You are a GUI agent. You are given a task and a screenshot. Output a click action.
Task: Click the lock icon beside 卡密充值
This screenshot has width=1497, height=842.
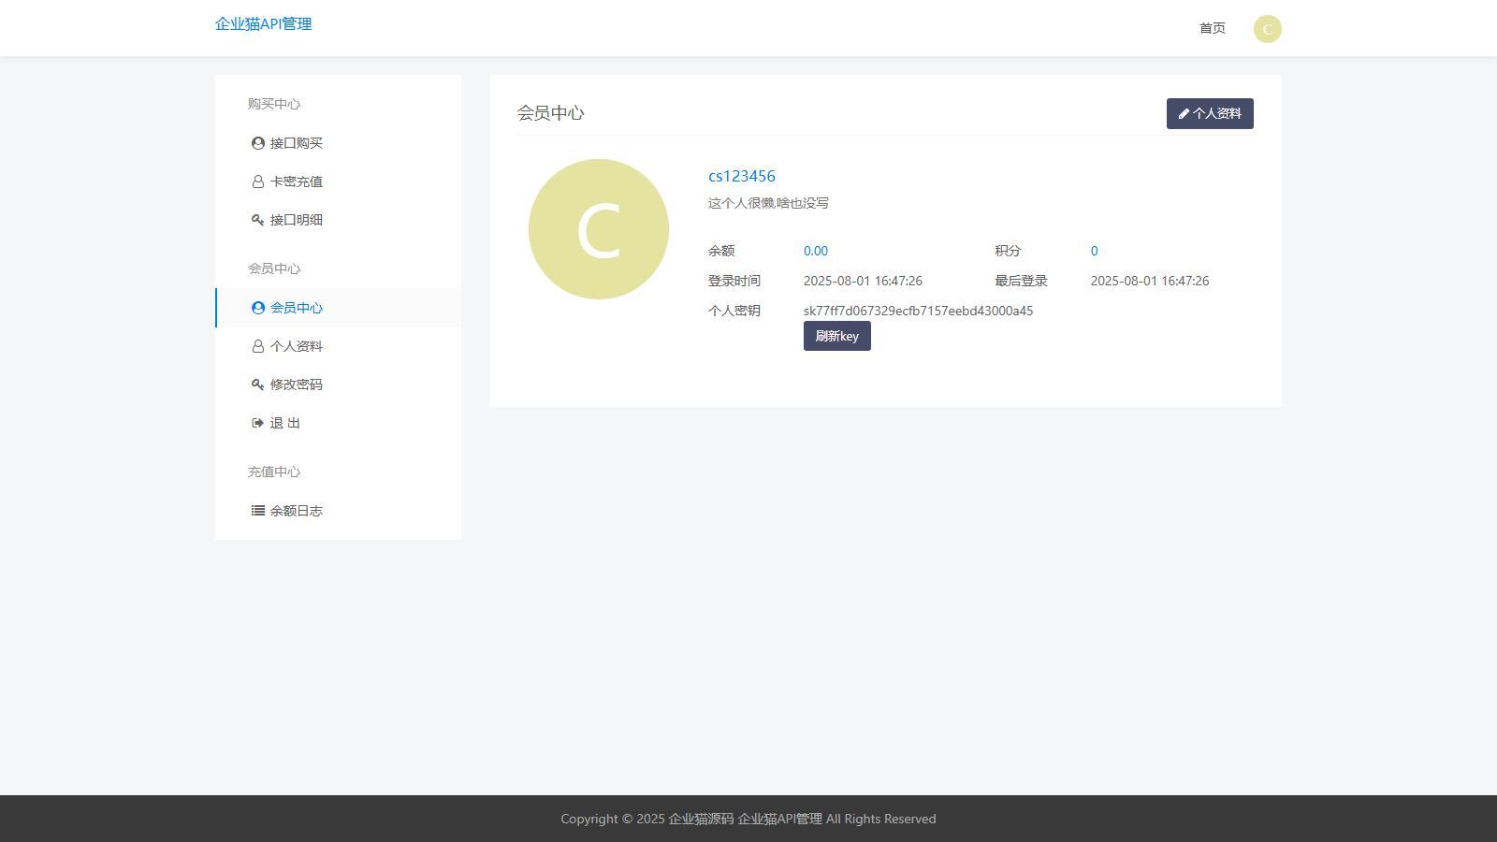coord(257,181)
